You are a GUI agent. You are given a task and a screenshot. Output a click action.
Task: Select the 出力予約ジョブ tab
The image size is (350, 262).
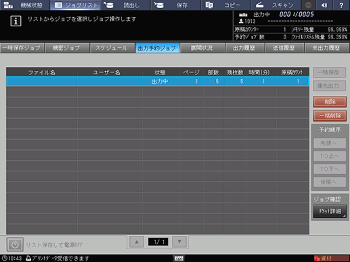(x=157, y=48)
